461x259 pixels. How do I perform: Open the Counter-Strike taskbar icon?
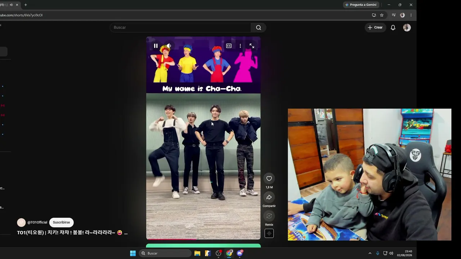pos(208,253)
